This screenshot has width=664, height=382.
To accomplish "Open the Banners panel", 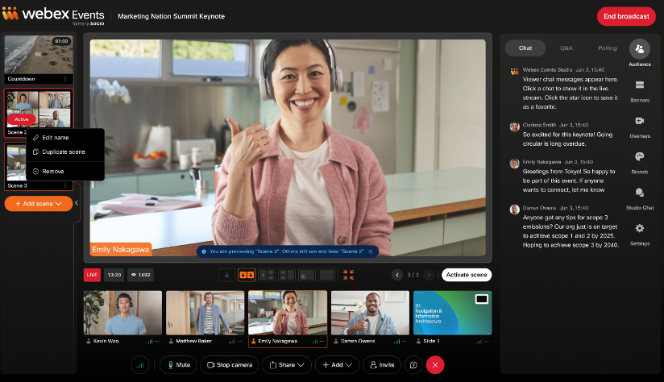I will (640, 85).
